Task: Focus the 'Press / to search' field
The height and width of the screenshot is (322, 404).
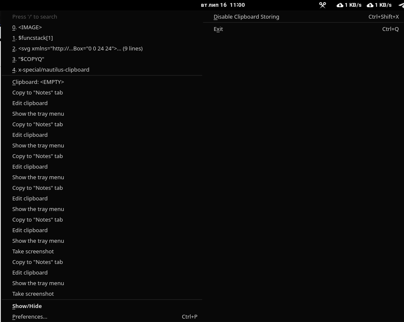Action: [x=35, y=17]
